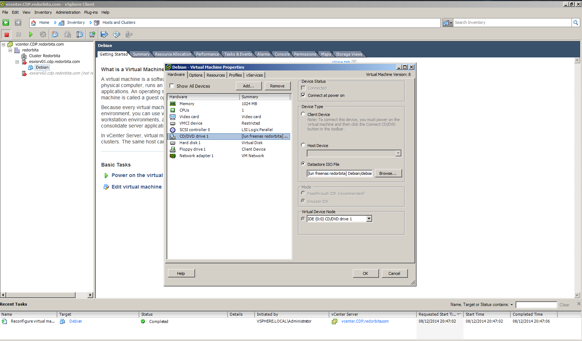Click the Home icon in navigation bar

[34, 22]
